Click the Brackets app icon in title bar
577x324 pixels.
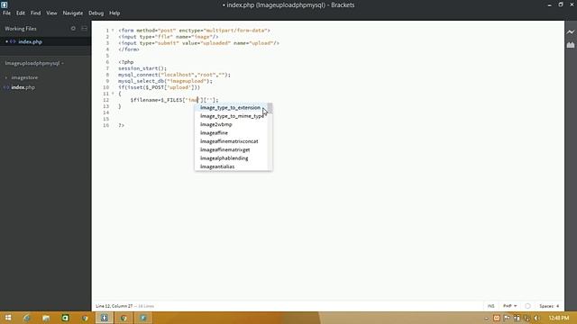(x=4, y=4)
